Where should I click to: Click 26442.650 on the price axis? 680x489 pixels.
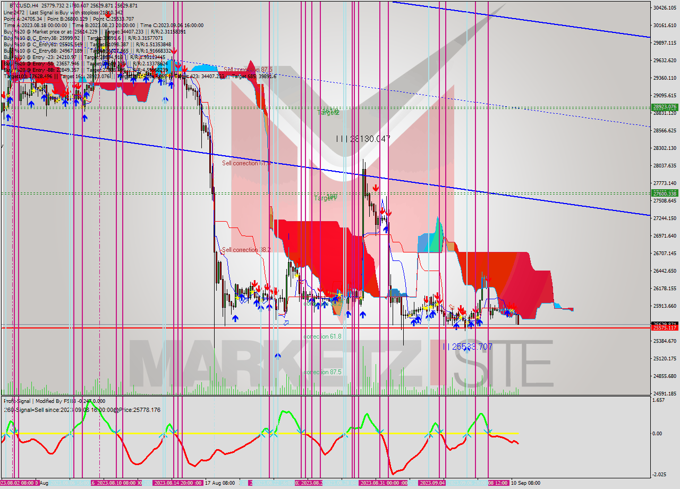(x=665, y=271)
